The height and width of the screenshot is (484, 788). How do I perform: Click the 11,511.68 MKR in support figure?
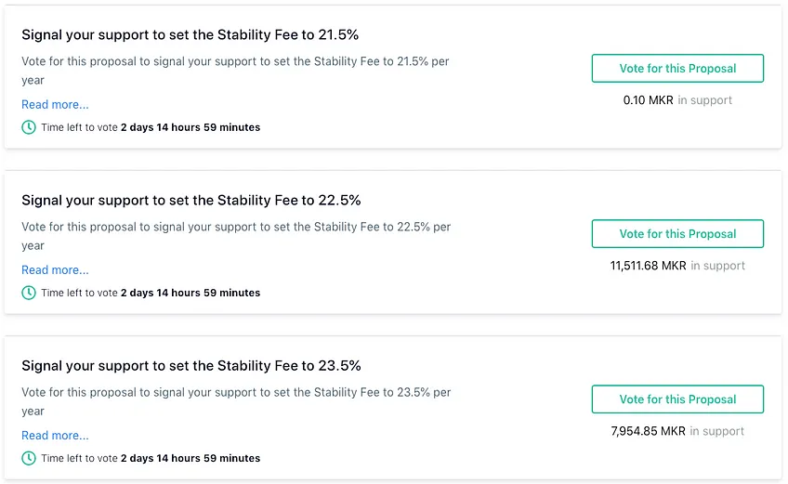click(x=677, y=266)
